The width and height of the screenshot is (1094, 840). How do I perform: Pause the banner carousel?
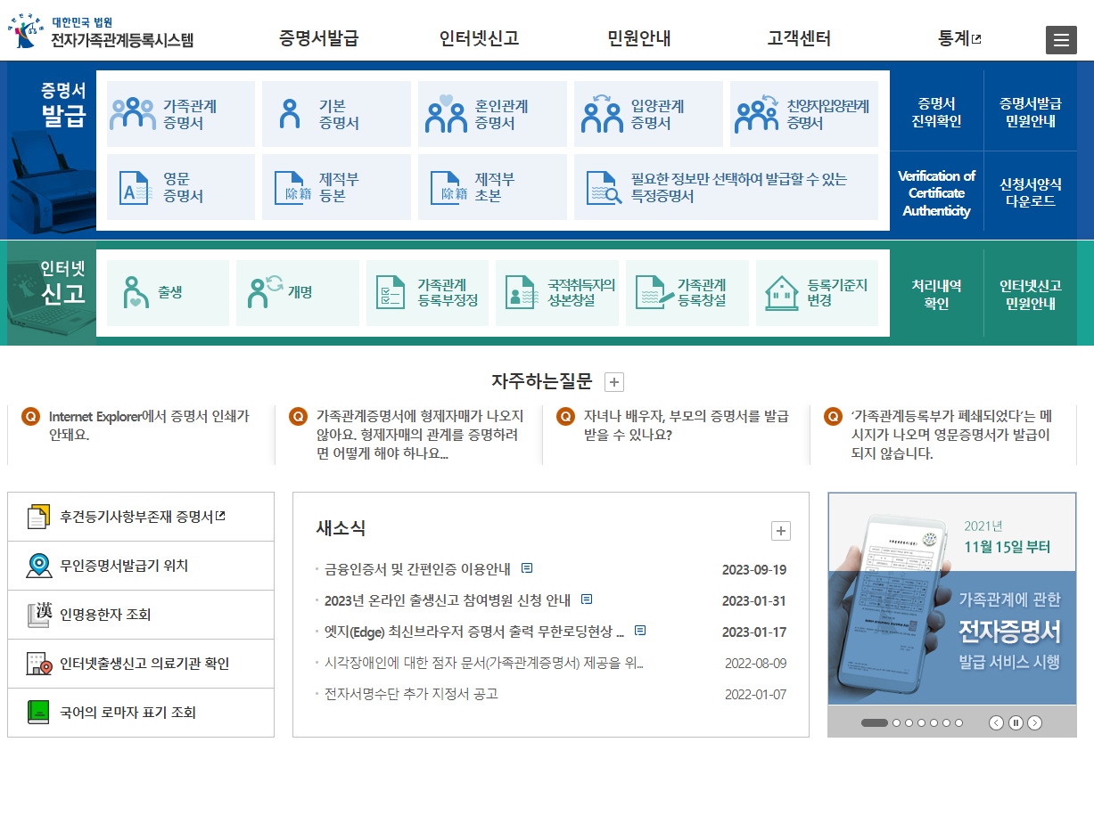pyautogui.click(x=1016, y=723)
